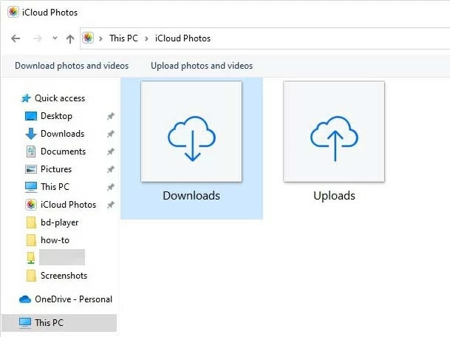Click the Back navigation arrow
Image resolution: width=450 pixels, height=337 pixels.
point(16,38)
